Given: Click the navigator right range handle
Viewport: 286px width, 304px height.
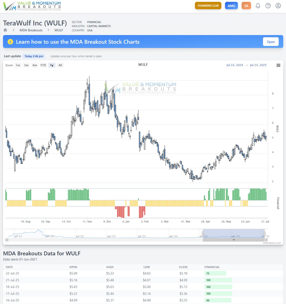Looking at the screenshot, I should pos(264,233).
